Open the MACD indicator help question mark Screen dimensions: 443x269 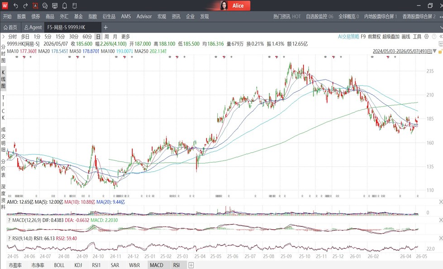[9, 221]
